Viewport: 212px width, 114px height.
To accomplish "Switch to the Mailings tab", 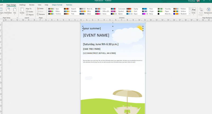I will (23, 5).
